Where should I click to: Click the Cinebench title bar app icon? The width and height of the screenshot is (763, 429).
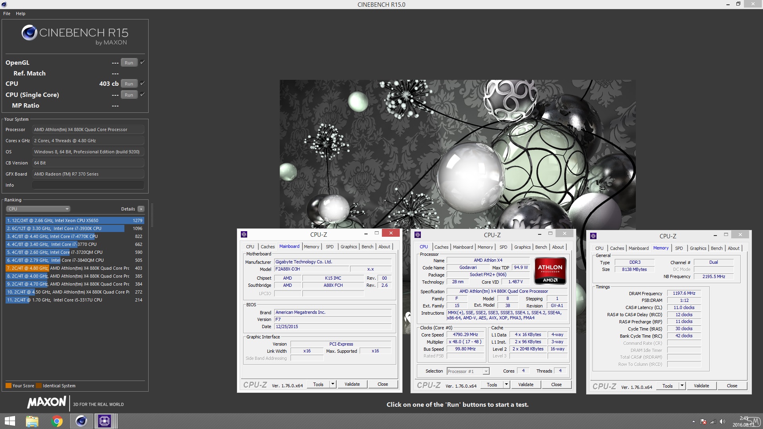(4, 4)
